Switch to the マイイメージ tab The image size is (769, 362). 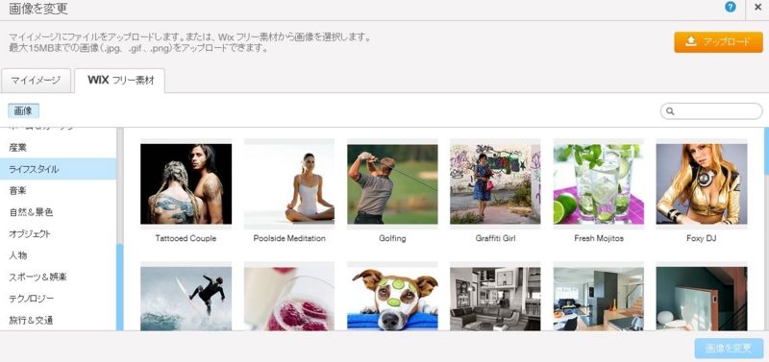[36, 81]
